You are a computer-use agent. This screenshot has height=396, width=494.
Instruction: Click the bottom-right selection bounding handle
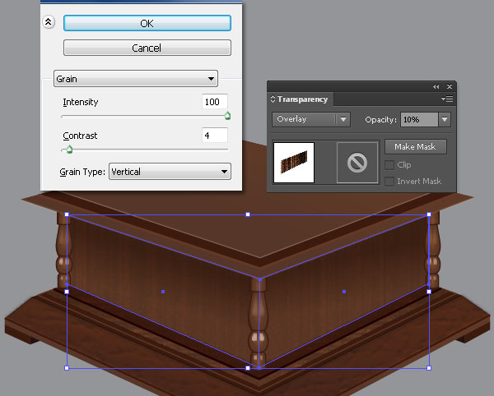tap(429, 368)
